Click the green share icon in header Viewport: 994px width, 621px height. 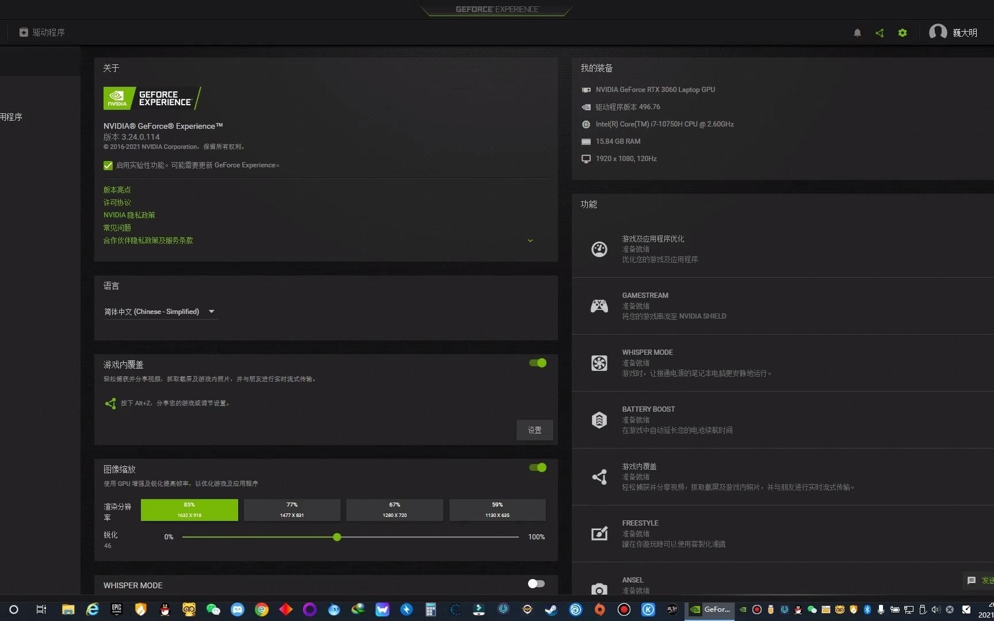pos(880,33)
